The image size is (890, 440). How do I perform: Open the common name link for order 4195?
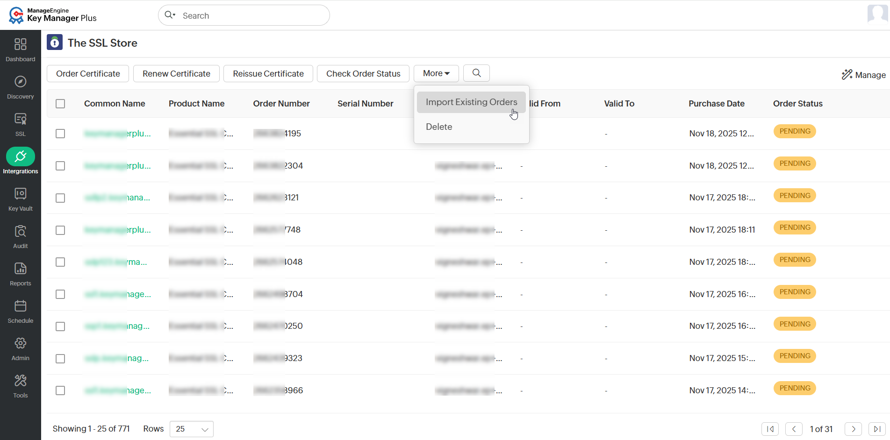[x=117, y=134]
